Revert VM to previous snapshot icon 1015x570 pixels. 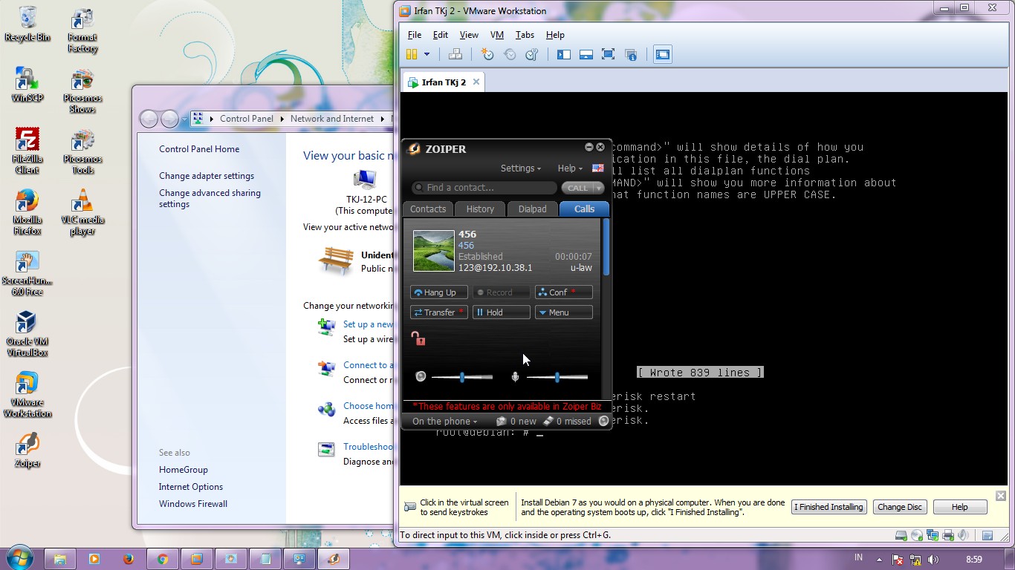510,54
